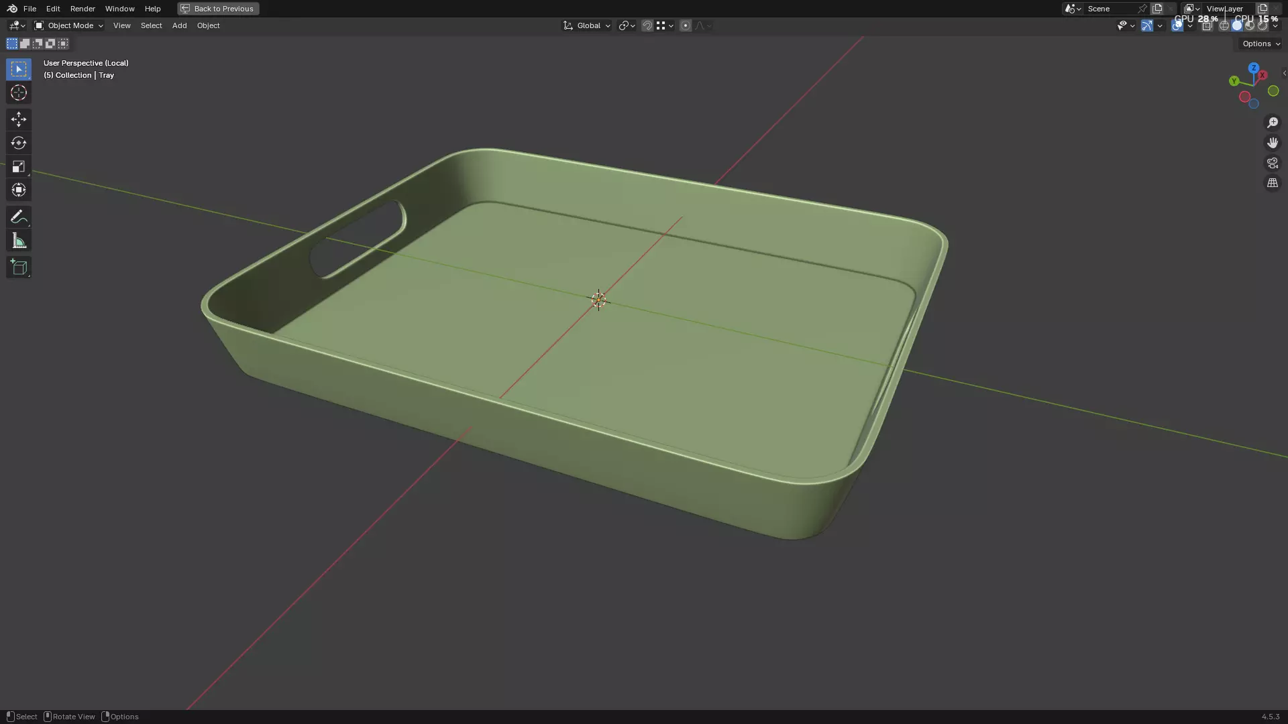Open the shading options dropdown arrow
The height and width of the screenshot is (724, 1288).
click(1275, 25)
